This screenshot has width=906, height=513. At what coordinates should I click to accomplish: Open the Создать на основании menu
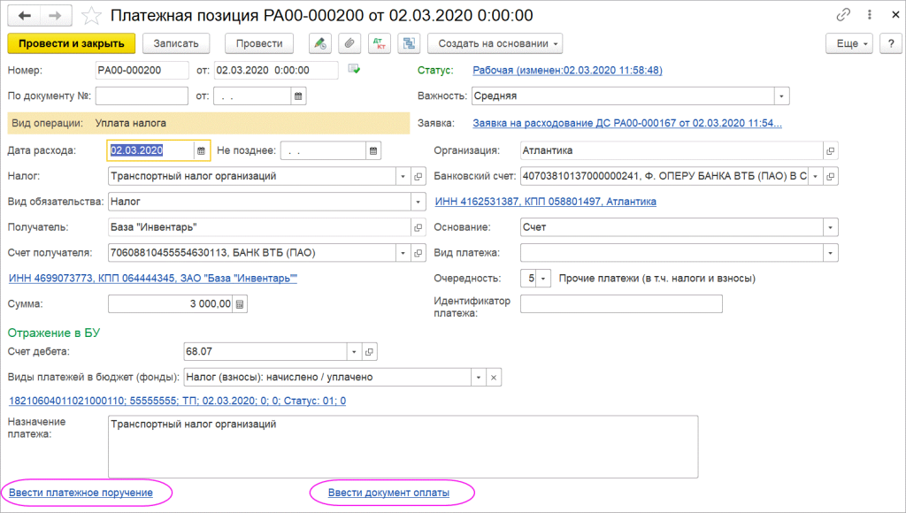tap(495, 43)
